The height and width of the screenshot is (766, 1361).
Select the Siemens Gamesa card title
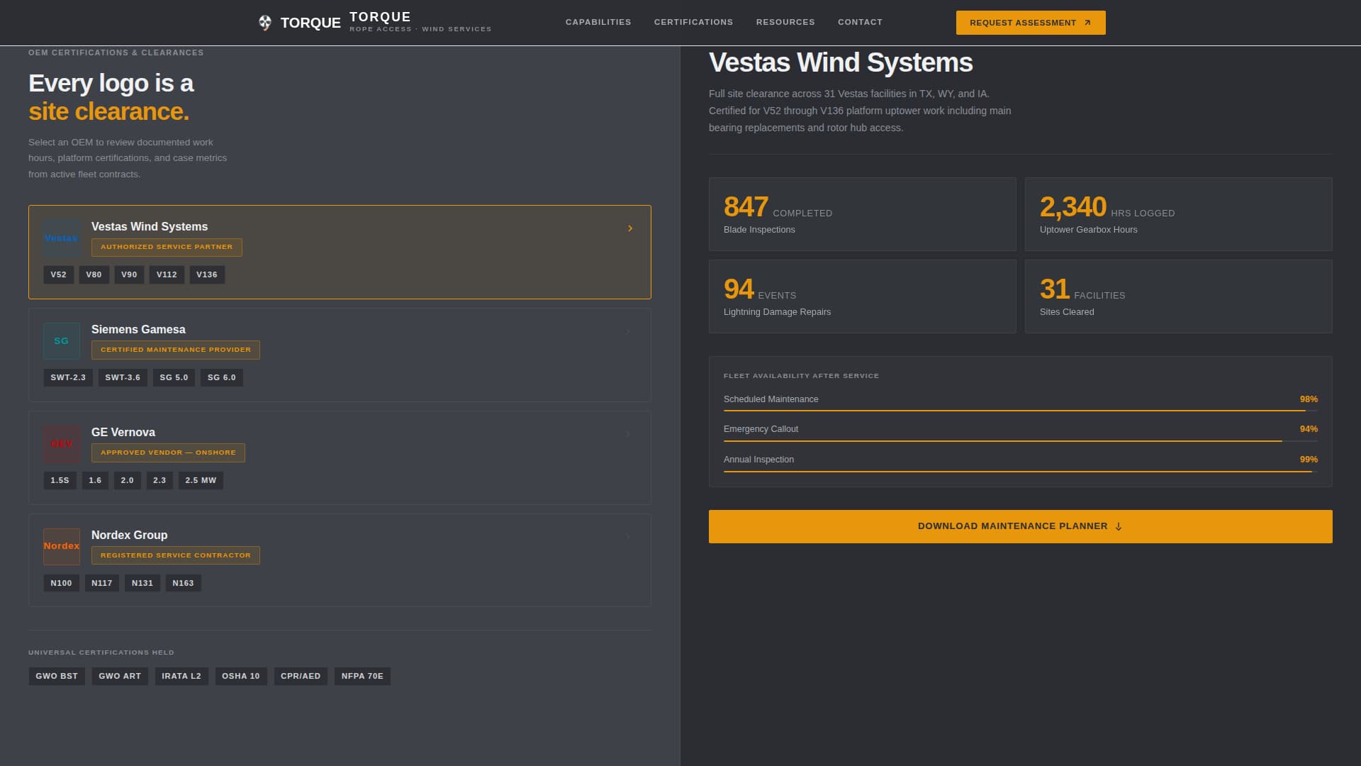[138, 330]
